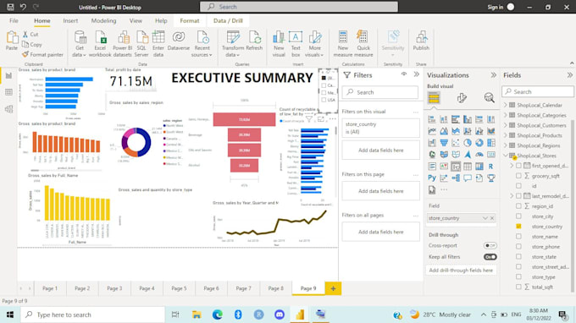Click the Publish icon
The image size is (576, 323).
(421, 41)
